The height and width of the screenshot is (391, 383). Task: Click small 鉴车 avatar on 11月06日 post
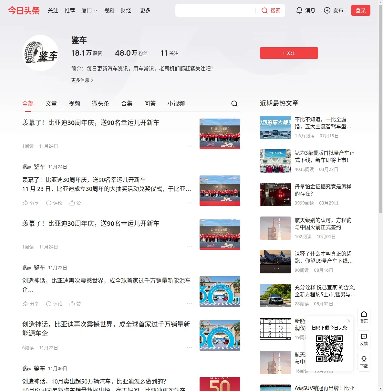27,368
